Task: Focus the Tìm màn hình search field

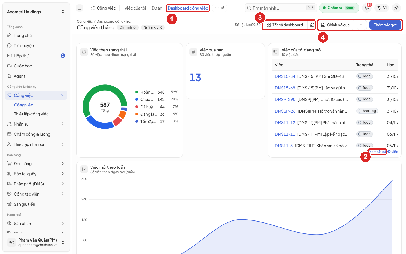Action: pos(281,8)
